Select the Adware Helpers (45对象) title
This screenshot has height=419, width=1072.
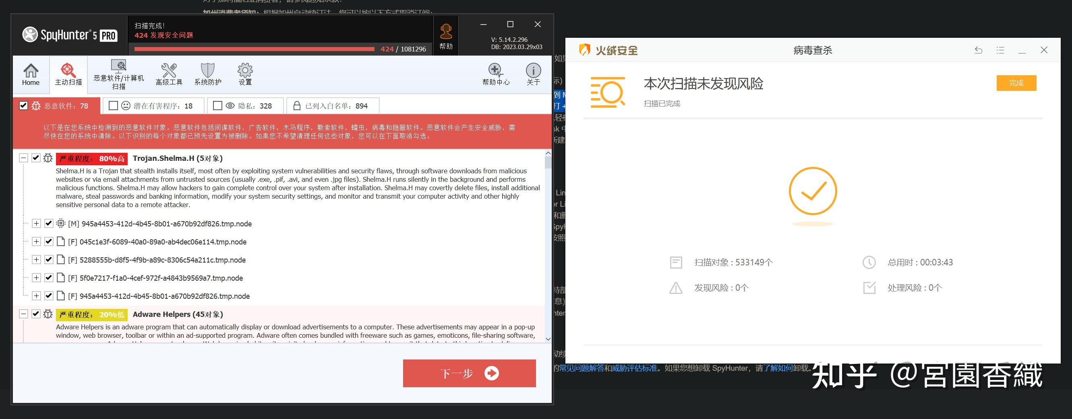[x=178, y=314]
